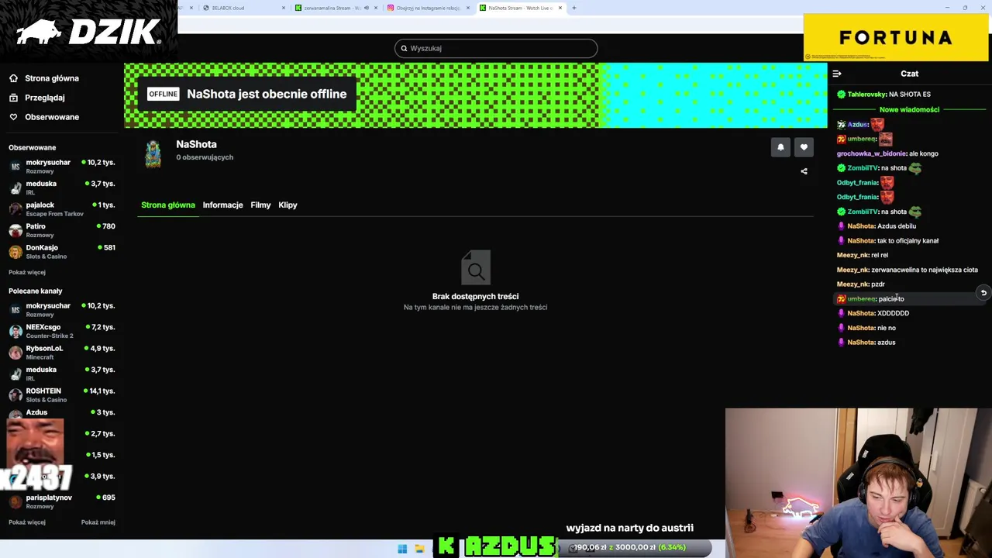The height and width of the screenshot is (558, 992).
Task: Collapse the chat panel with the arrow icon
Action: 837,74
